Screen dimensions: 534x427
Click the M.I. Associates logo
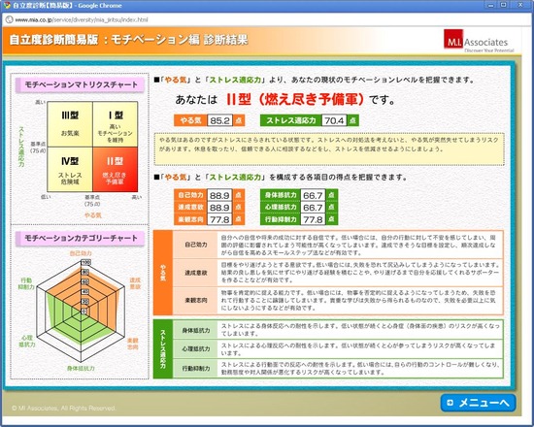(x=479, y=41)
